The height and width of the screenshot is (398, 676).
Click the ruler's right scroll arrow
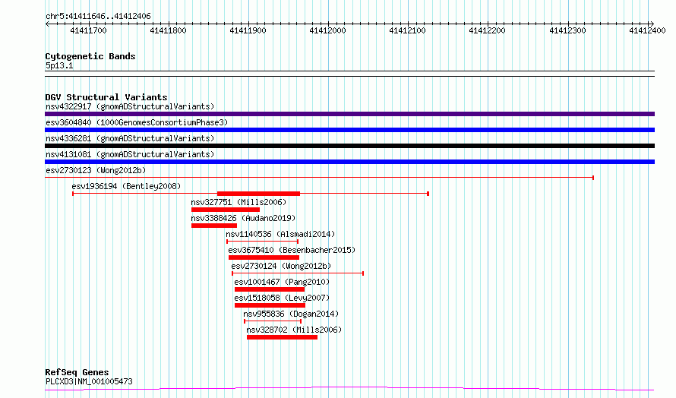pos(652,24)
